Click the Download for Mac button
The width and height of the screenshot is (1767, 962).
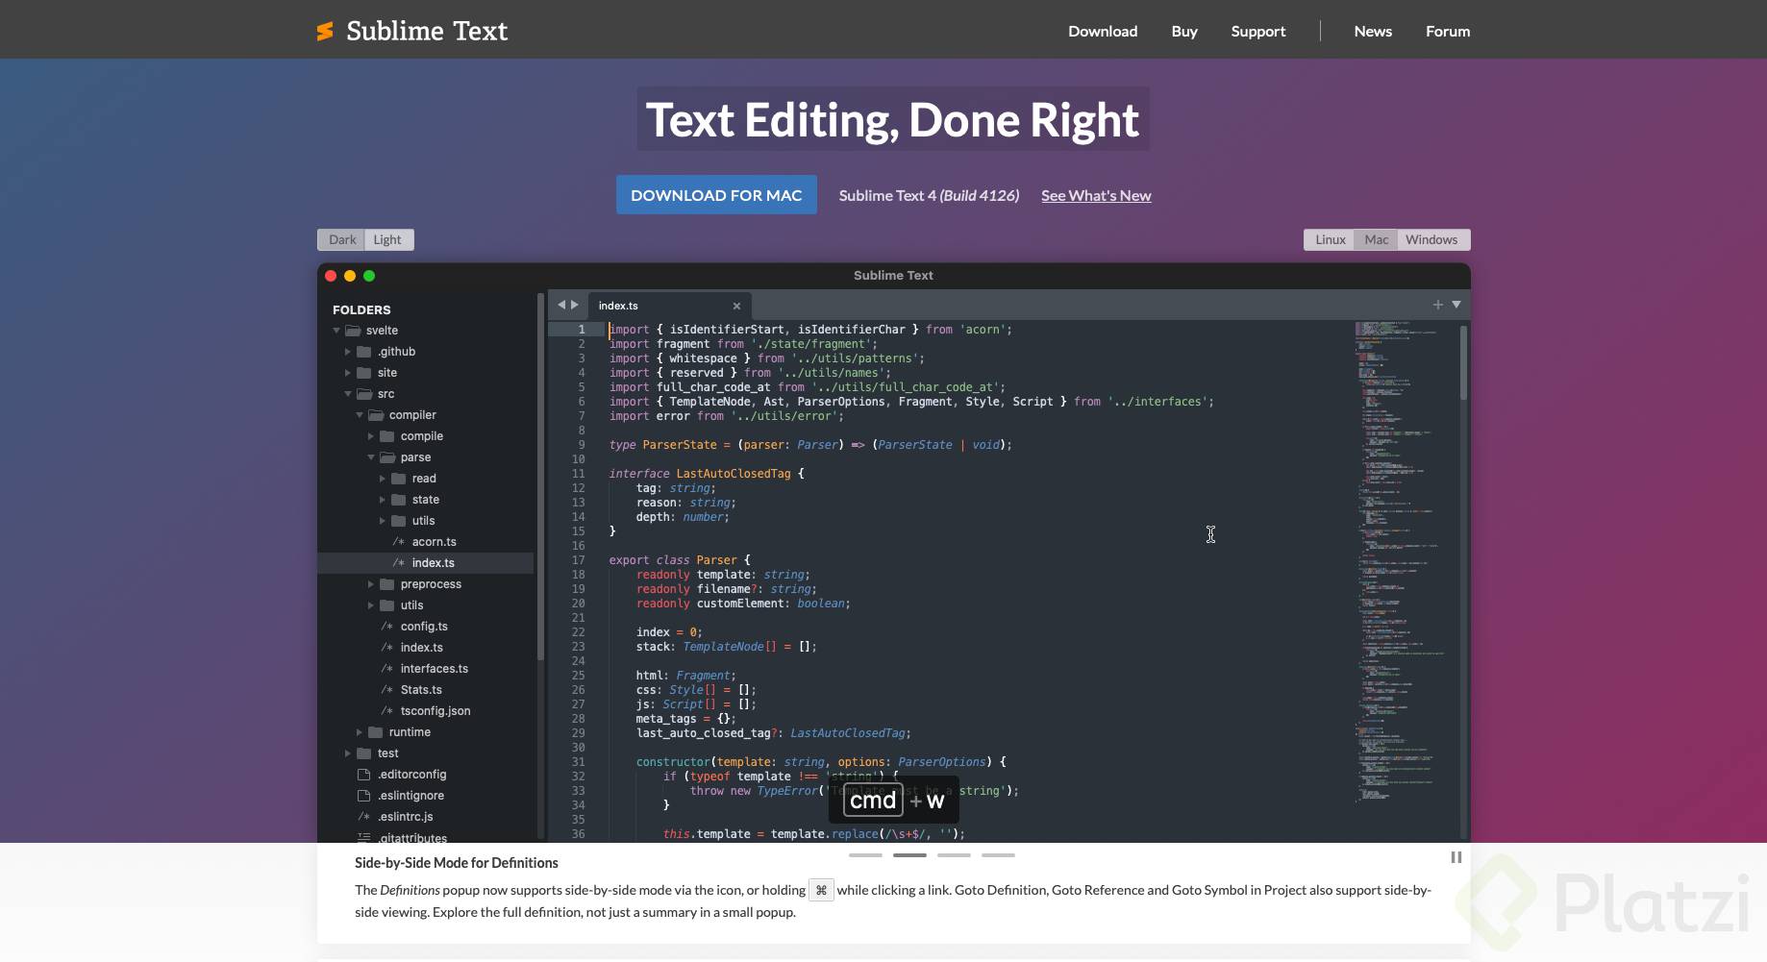[716, 195]
